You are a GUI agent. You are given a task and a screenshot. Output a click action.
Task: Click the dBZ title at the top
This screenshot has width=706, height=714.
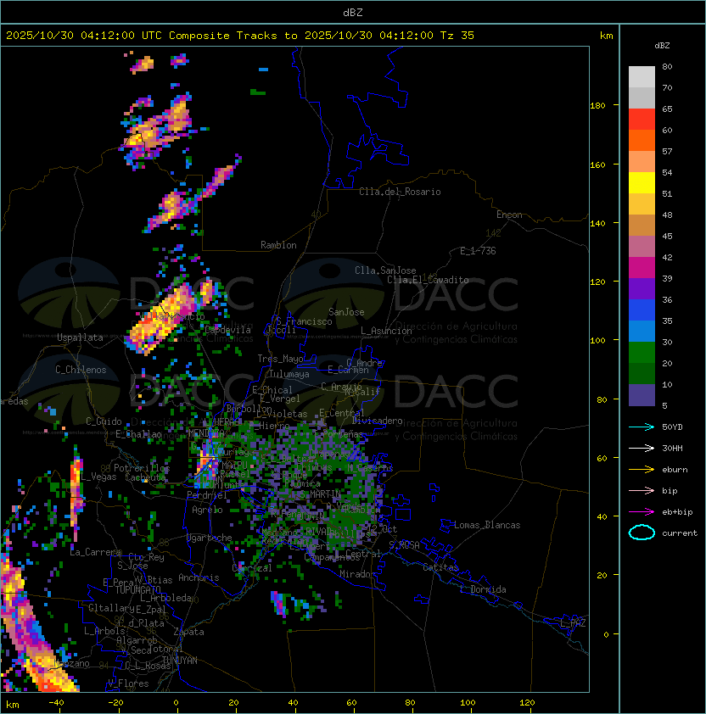[x=353, y=12]
